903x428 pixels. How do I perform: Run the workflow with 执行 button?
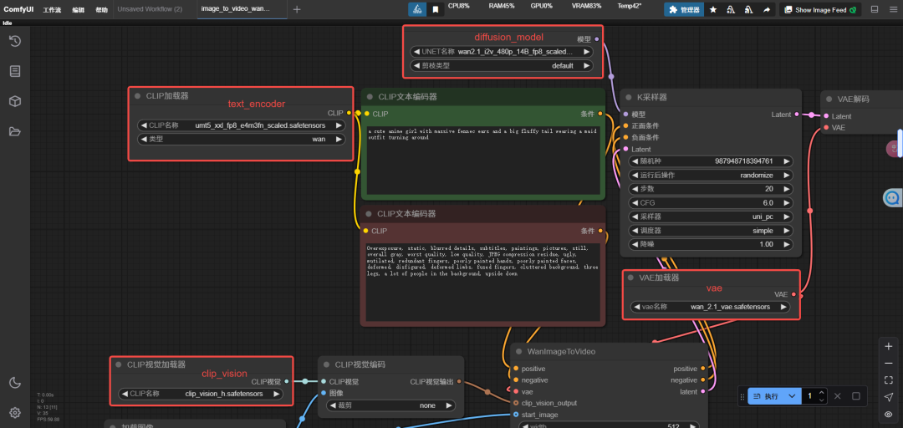point(766,396)
